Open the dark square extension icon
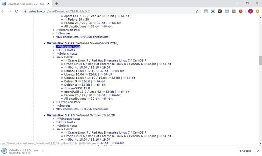 point(220,11)
